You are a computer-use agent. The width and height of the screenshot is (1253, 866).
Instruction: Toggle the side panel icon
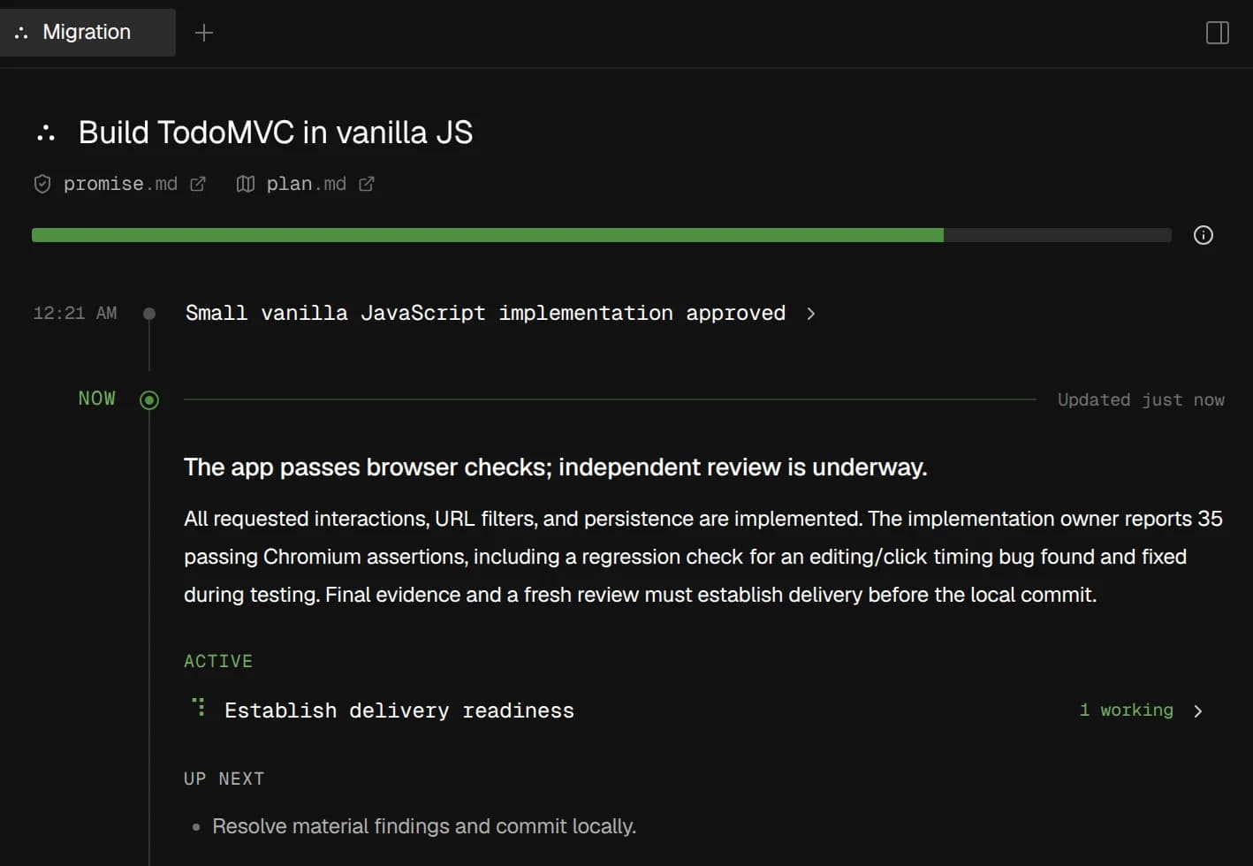(x=1217, y=33)
